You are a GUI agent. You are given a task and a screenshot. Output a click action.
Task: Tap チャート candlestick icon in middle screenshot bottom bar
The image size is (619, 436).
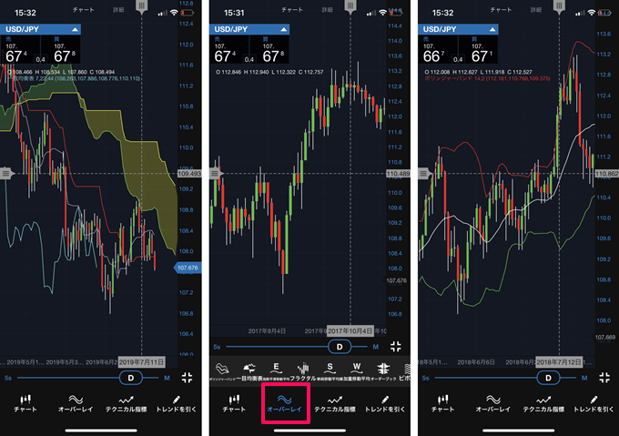[x=234, y=403]
